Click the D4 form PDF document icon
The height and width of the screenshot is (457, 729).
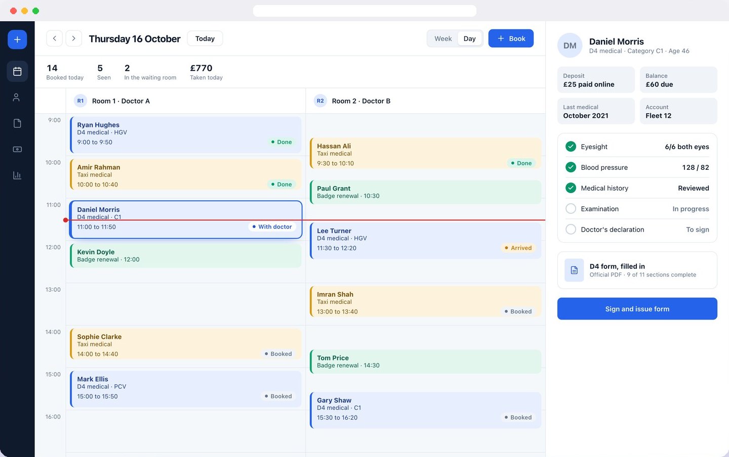point(574,270)
